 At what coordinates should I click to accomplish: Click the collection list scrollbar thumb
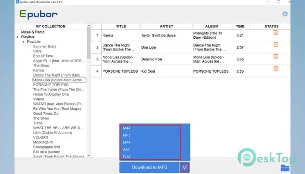(89, 43)
